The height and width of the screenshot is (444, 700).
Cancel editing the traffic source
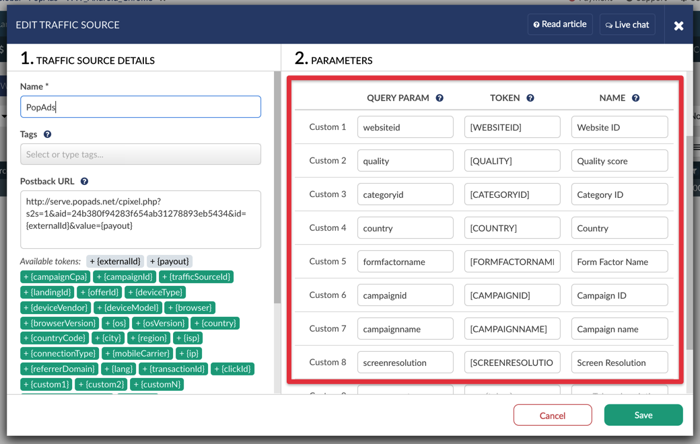pyautogui.click(x=553, y=416)
